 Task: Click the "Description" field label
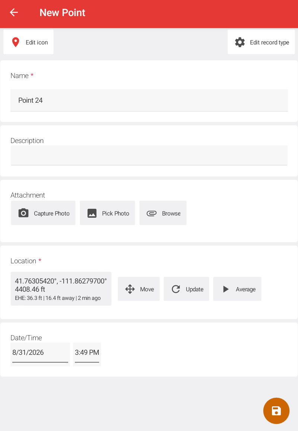27,140
